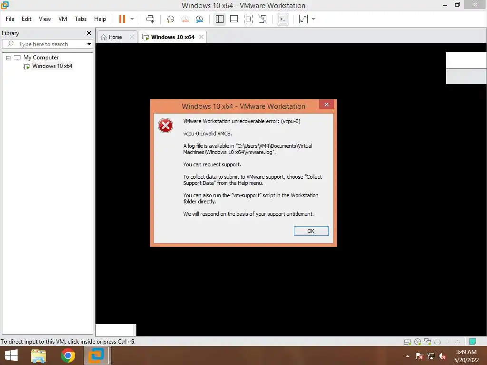
Task: Click VMware Workstation taskbar button
Action: [97, 355]
